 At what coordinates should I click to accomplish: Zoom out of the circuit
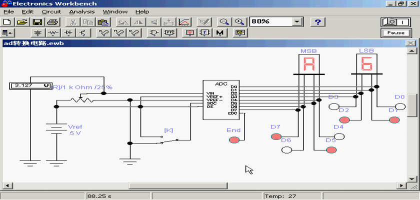point(224,22)
